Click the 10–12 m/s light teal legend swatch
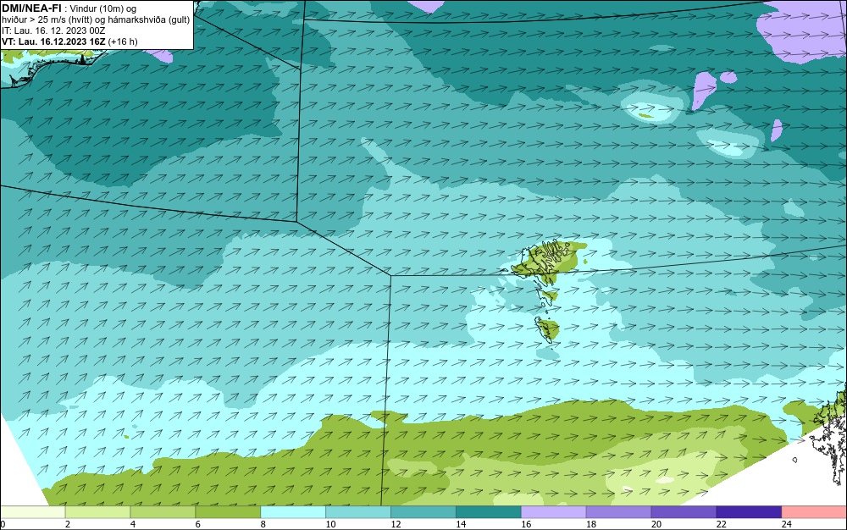The width and height of the screenshot is (847, 530). tap(358, 512)
